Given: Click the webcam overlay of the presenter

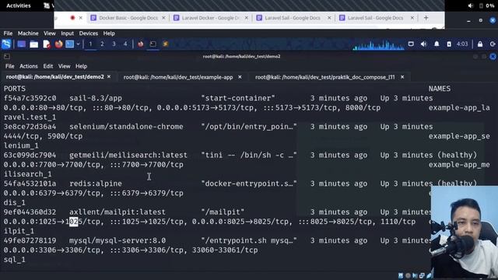Looking at the screenshot, I should (x=465, y=232).
